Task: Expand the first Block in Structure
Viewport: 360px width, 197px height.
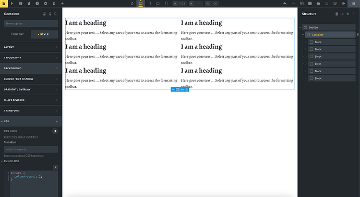Action: [306, 42]
